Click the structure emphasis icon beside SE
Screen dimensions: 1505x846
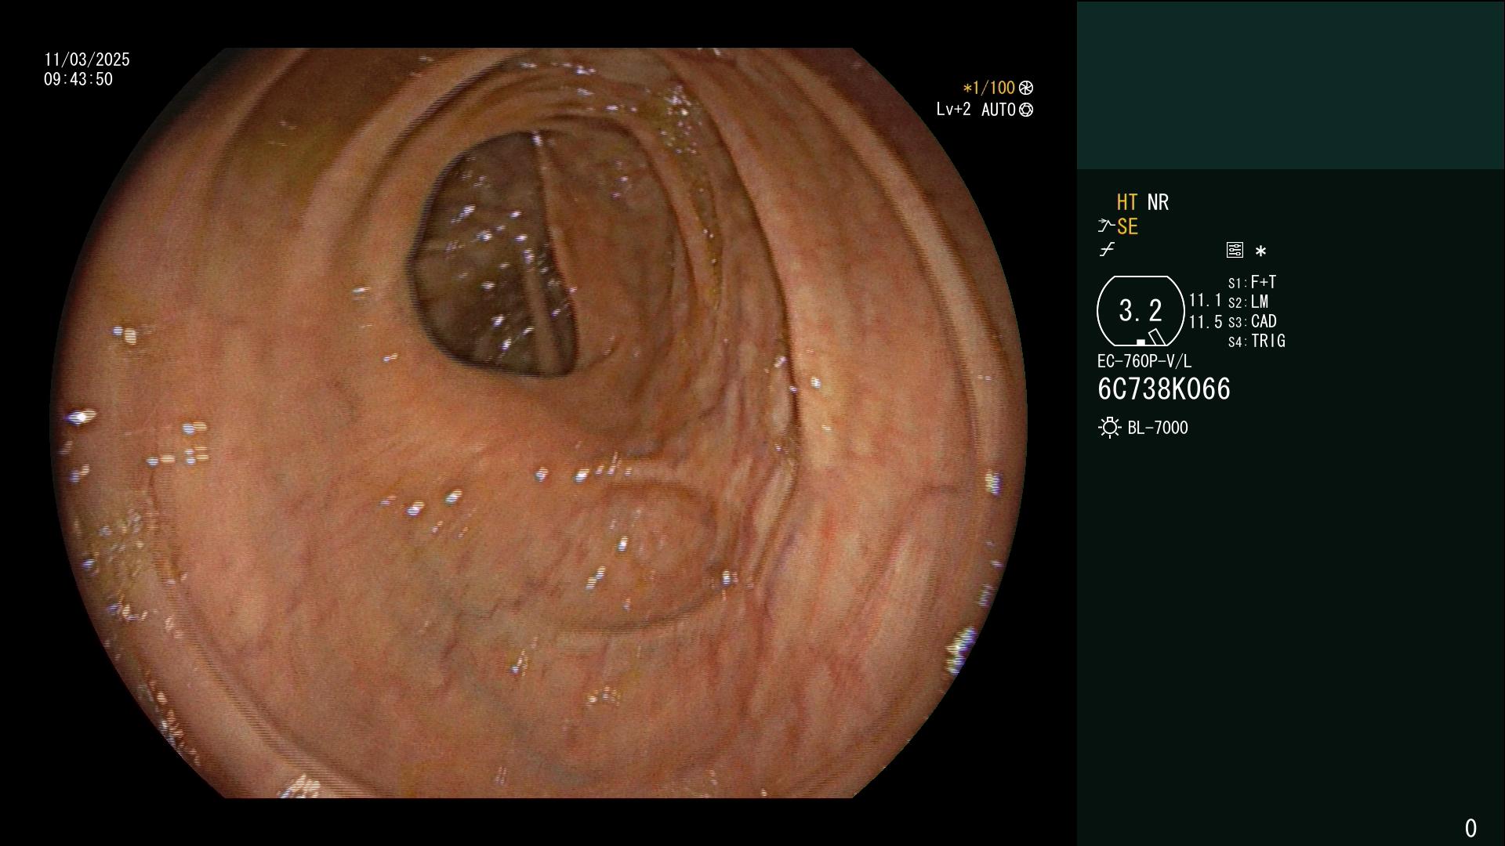pyautogui.click(x=1106, y=227)
